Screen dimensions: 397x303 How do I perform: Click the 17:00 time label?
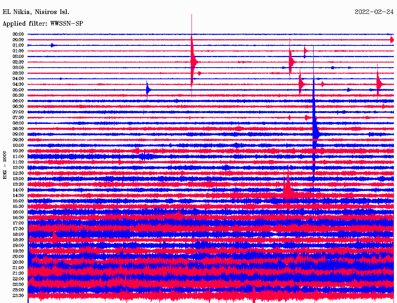18,223
